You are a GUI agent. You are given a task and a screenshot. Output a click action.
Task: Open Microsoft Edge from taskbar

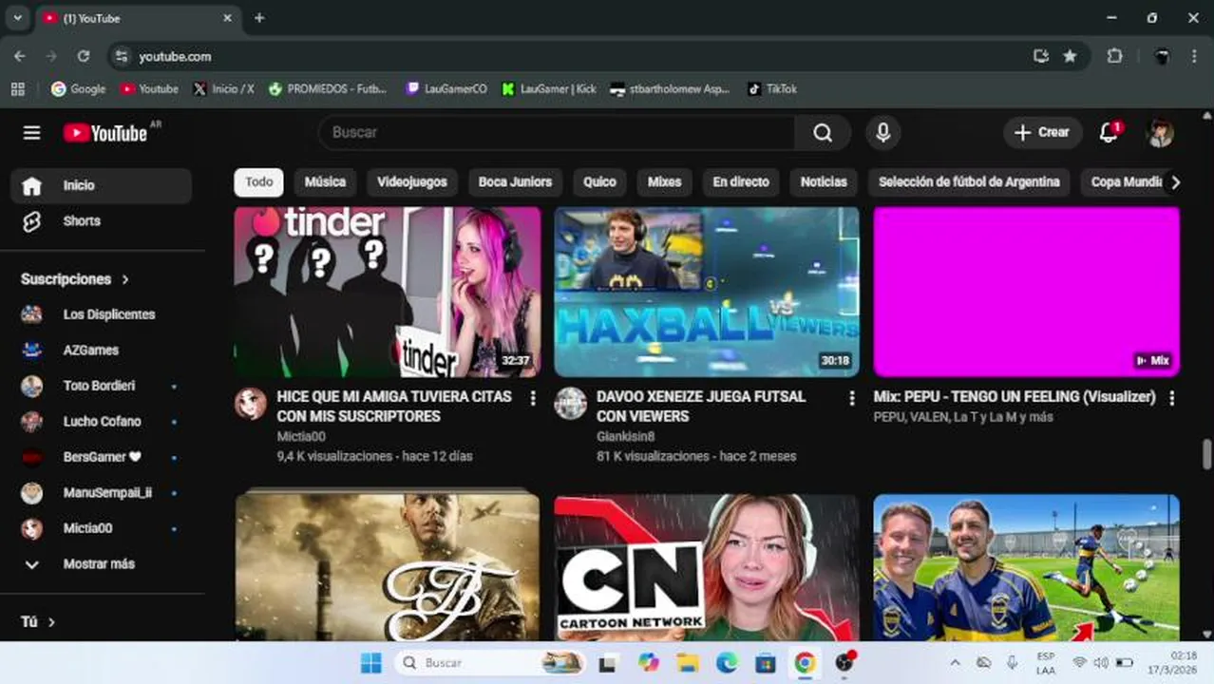coord(727,662)
